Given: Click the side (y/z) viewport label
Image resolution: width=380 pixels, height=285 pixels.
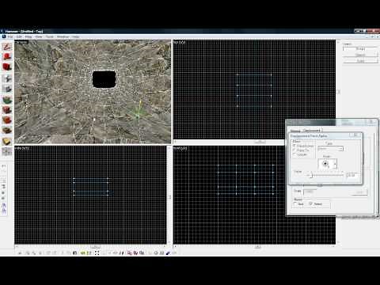Looking at the screenshot, I should click(21, 148).
